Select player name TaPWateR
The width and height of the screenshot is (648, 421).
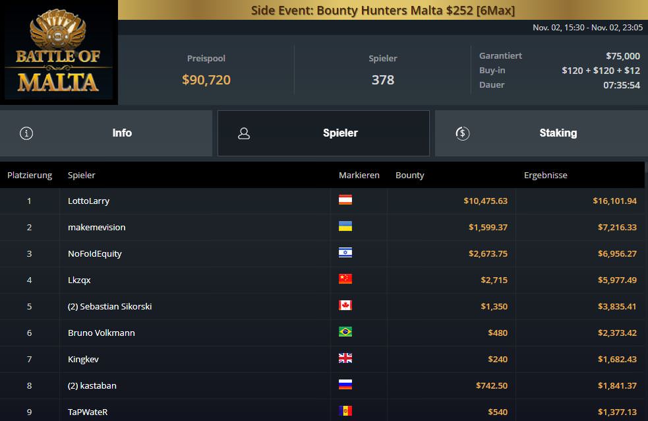point(88,412)
